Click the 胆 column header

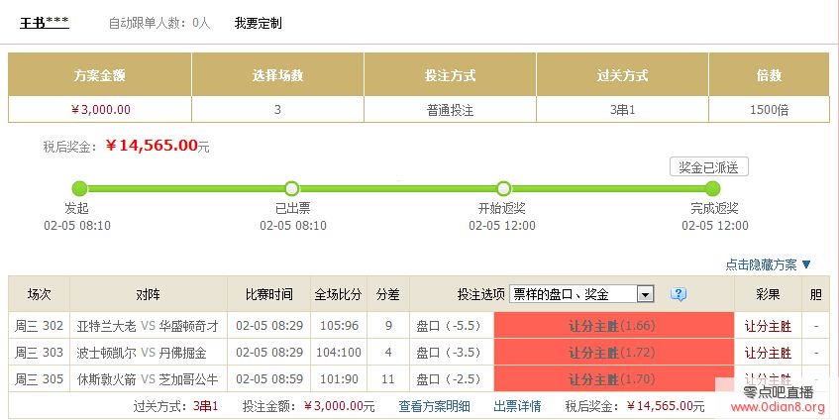(815, 294)
